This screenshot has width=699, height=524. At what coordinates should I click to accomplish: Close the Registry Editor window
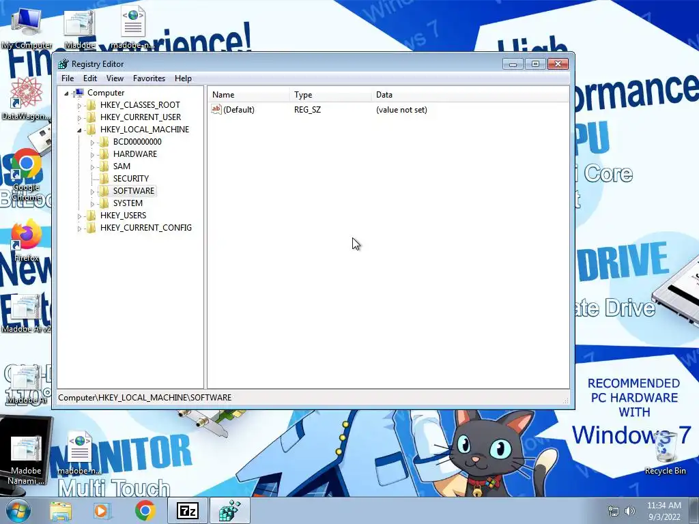[558, 64]
